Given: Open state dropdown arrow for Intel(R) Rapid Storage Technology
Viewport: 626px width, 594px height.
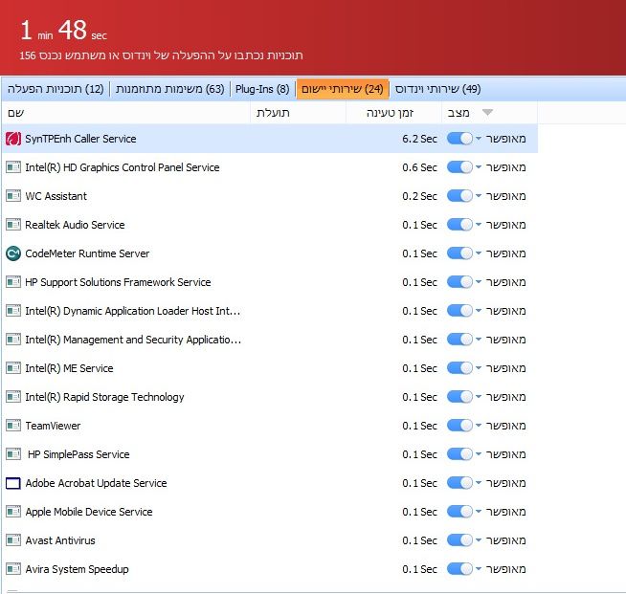Looking at the screenshot, I should click(x=479, y=397).
